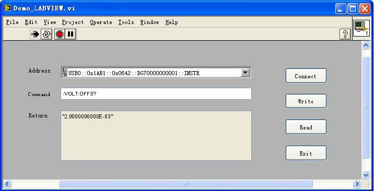The width and height of the screenshot is (374, 191).
Task: Open the File menu
Action: tap(12, 22)
